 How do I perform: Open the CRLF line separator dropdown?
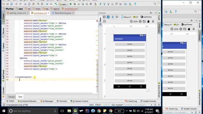point(98,105)
